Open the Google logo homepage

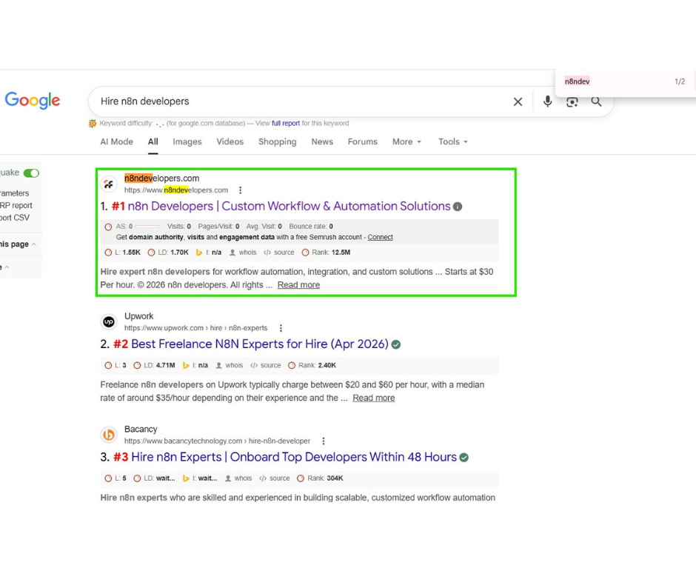[x=33, y=100]
